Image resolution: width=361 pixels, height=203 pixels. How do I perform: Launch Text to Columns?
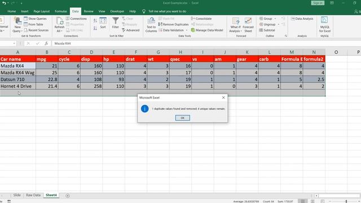click(x=151, y=25)
